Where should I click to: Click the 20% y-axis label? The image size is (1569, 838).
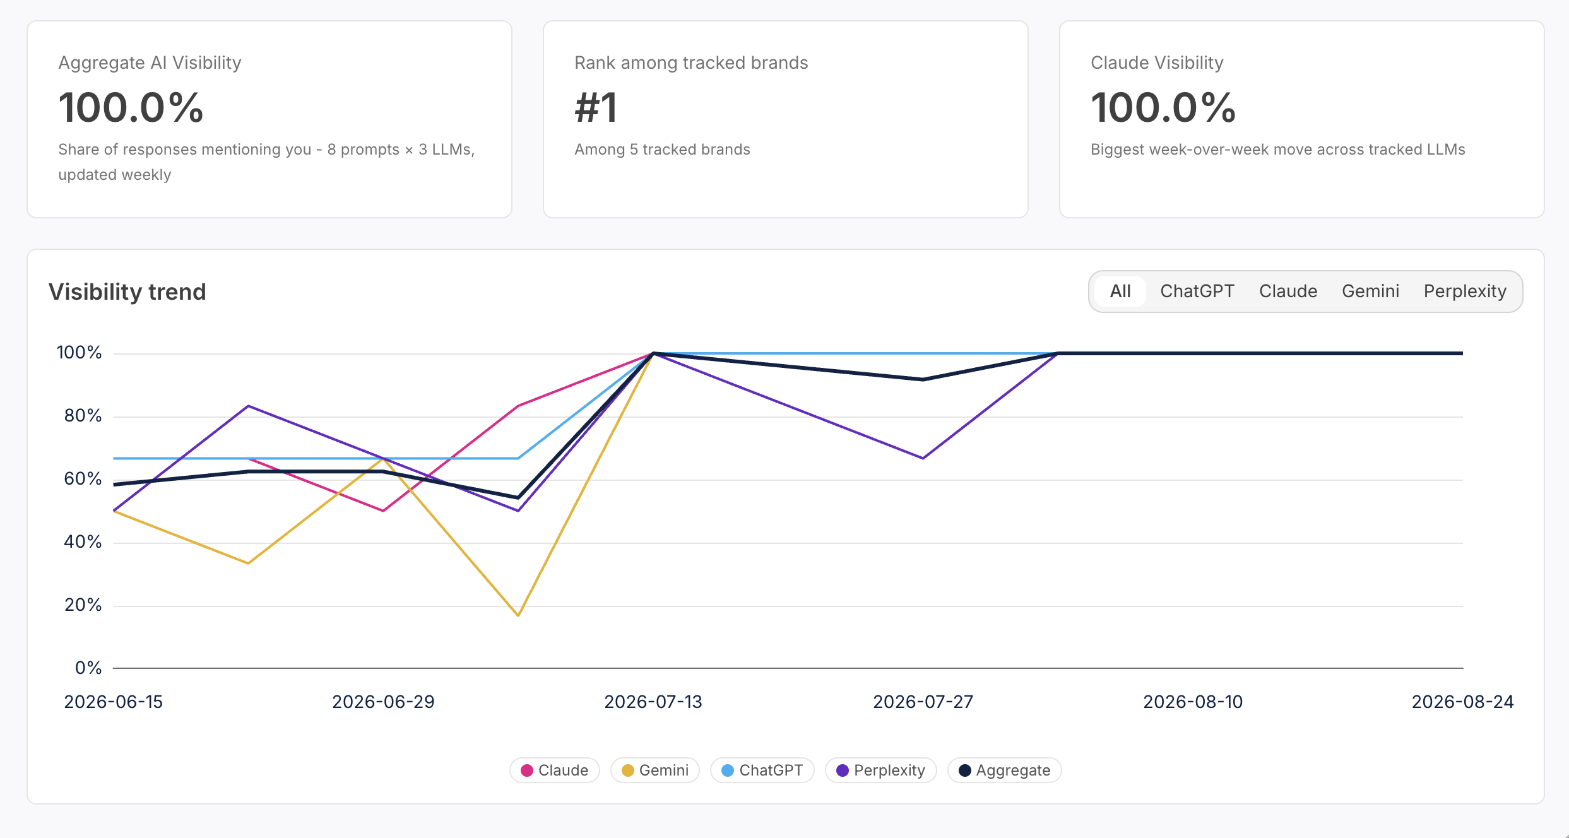(83, 605)
